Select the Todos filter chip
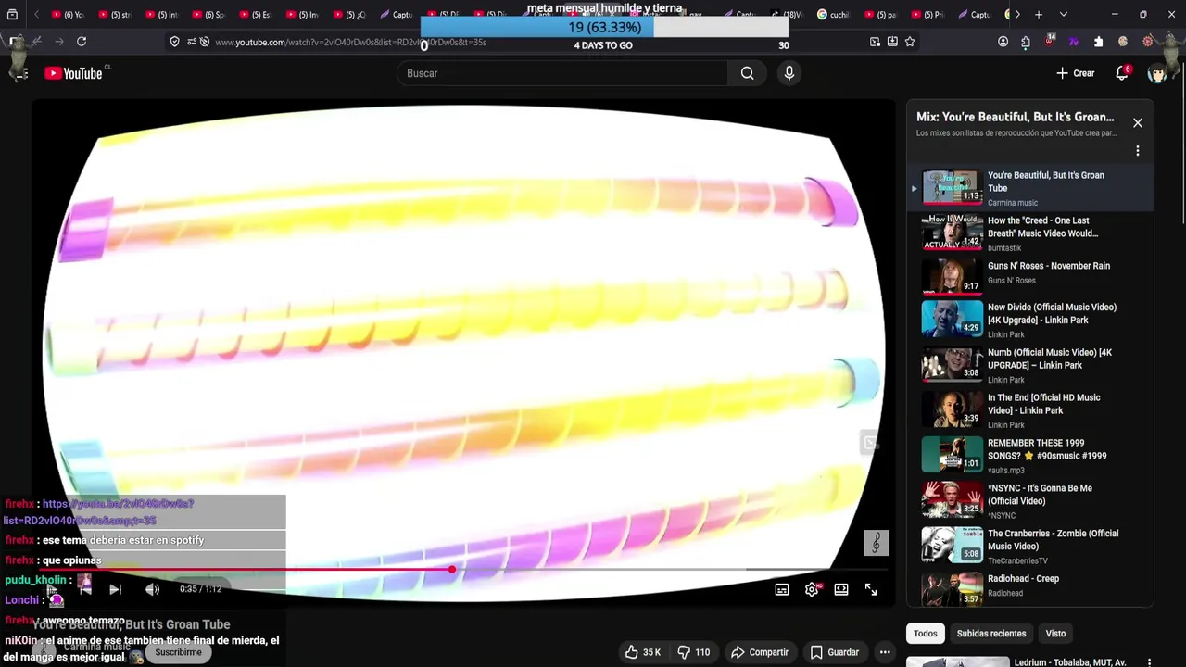The height and width of the screenshot is (667, 1186). coord(926,634)
